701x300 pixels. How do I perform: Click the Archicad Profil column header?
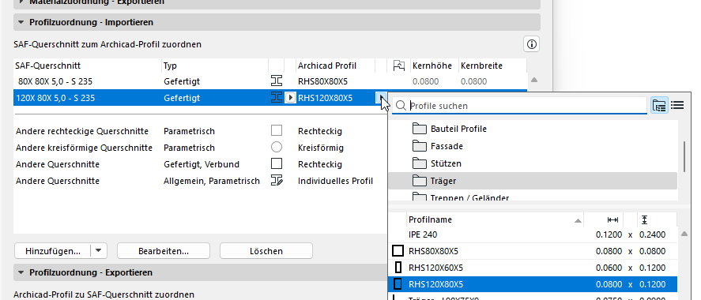coord(335,66)
